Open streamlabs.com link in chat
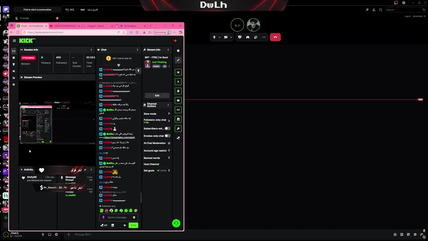Viewport: 428px width, 241px height. 119,138
